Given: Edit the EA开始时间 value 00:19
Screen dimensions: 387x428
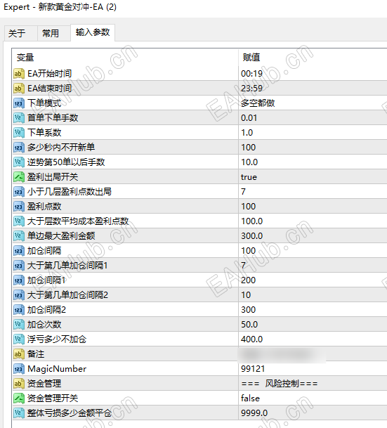Looking at the screenshot, I should [251, 73].
